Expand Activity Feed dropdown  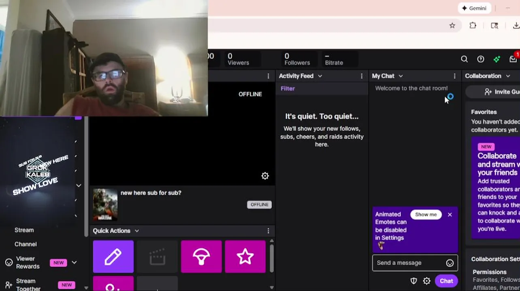tap(320, 76)
